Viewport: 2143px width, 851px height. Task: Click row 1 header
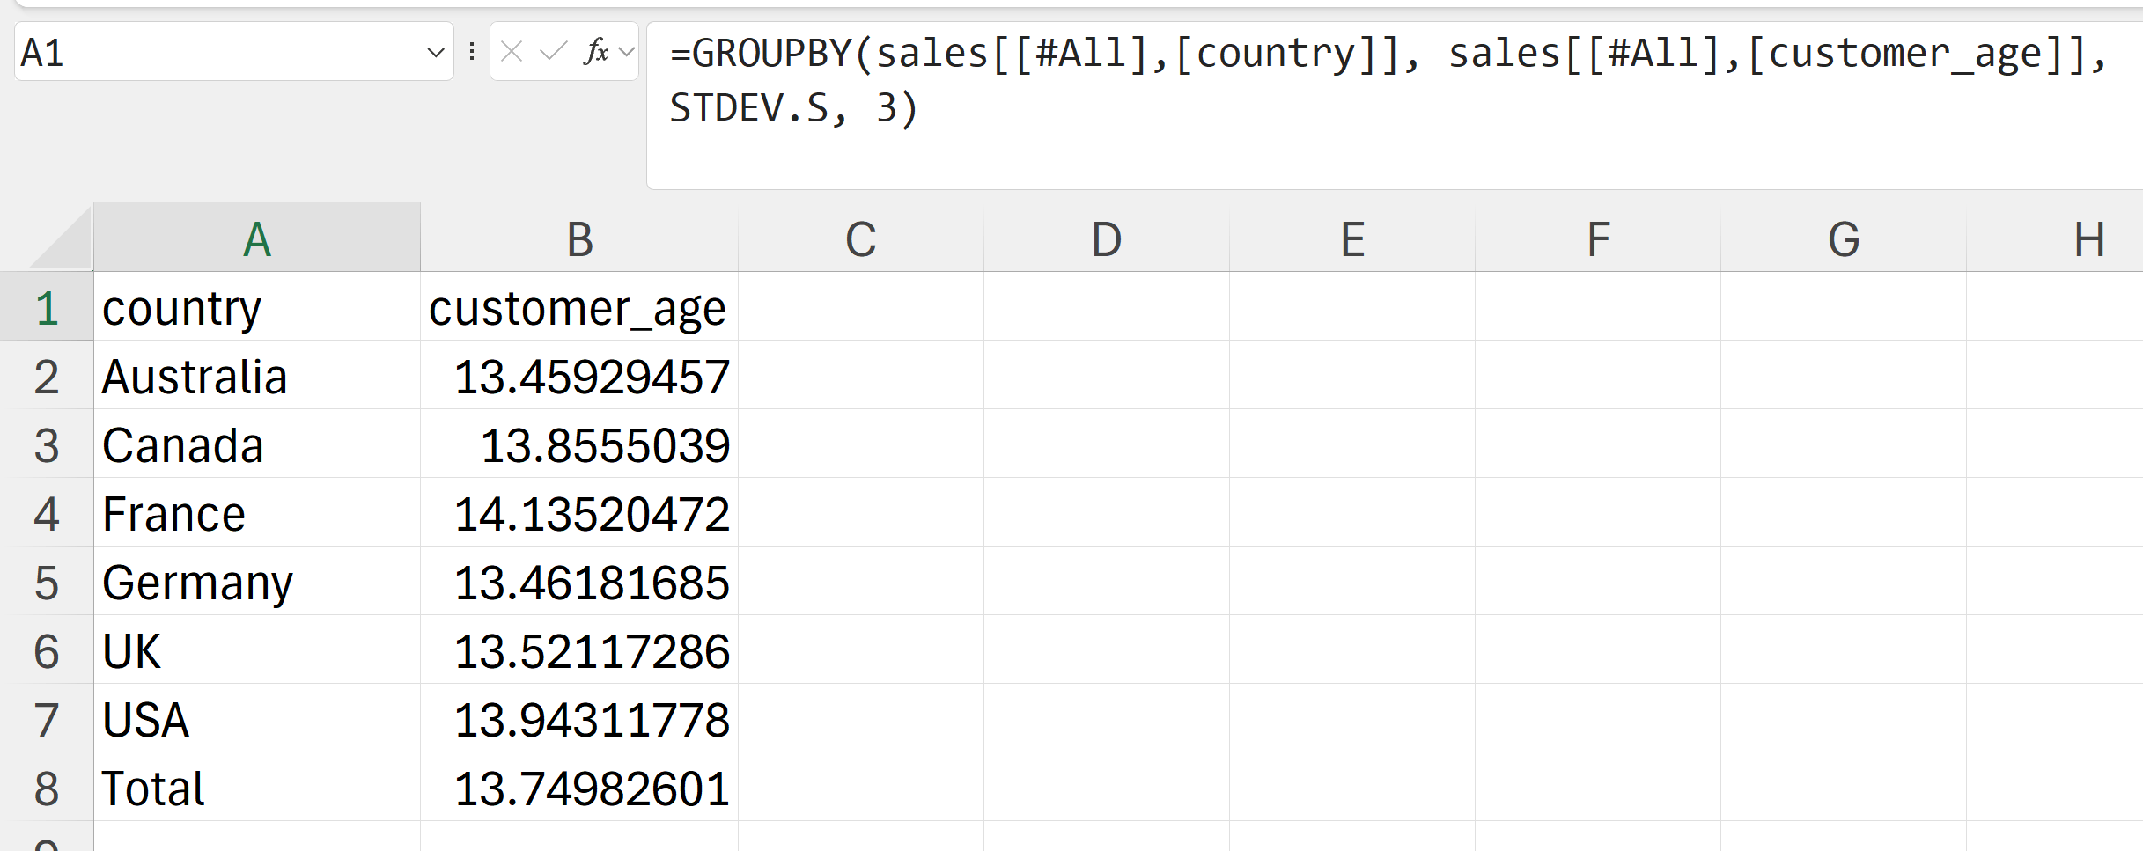(x=48, y=307)
